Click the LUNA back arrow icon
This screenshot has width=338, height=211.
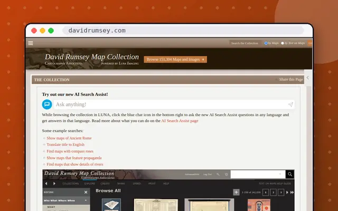click(x=46, y=184)
